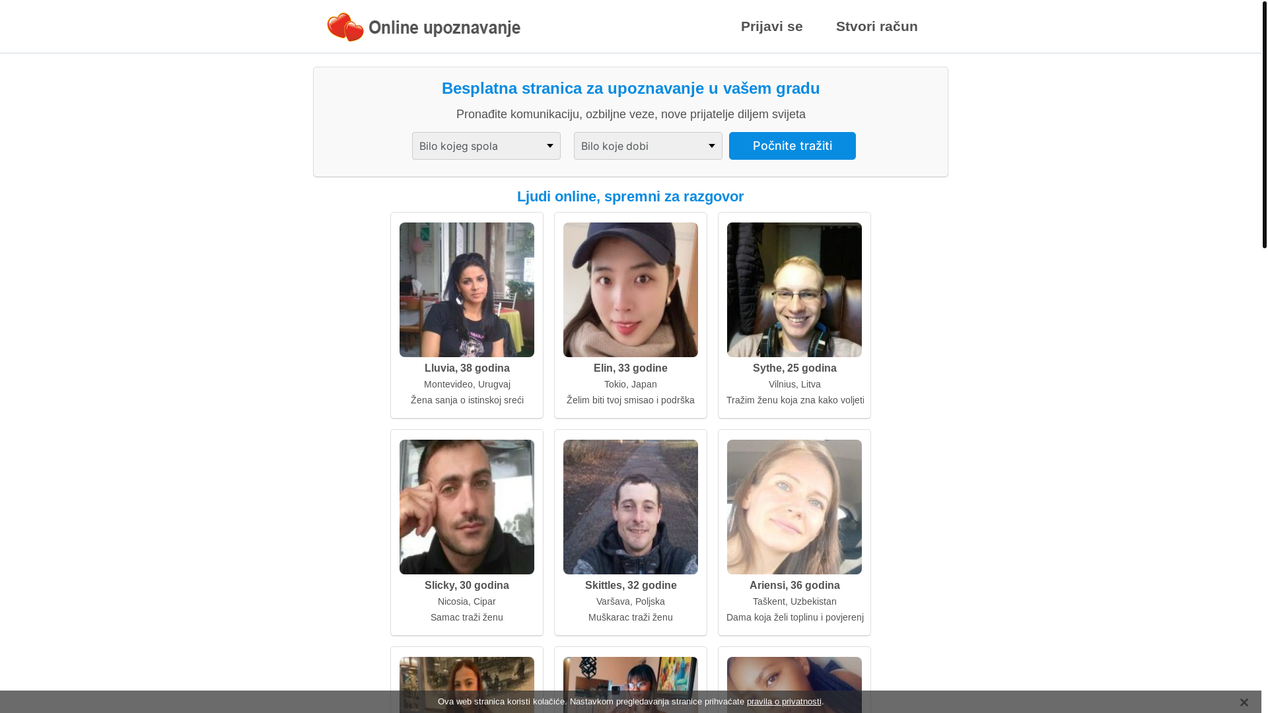
Task: Click the location 'Taškent, Uzbekistan'
Action: pos(794,601)
